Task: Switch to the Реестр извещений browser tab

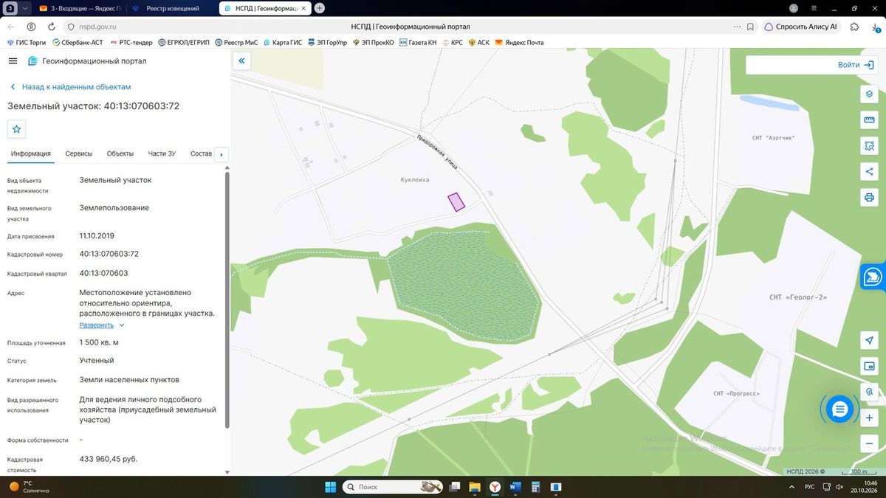Action: coord(173,8)
